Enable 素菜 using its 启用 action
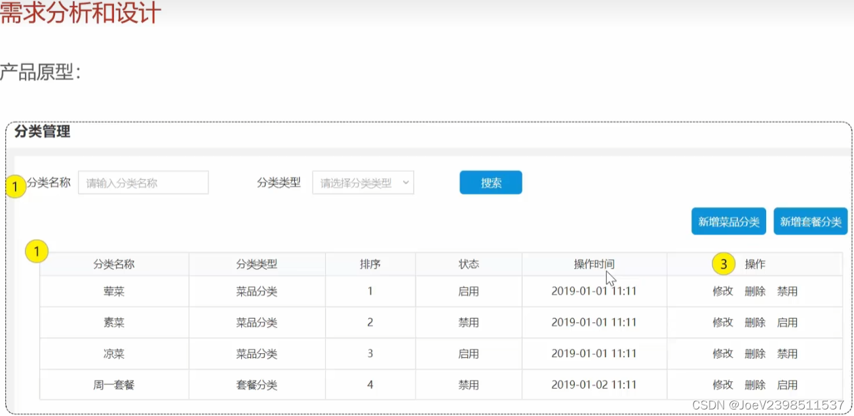Screen dimensions: 854x416 tap(788, 322)
